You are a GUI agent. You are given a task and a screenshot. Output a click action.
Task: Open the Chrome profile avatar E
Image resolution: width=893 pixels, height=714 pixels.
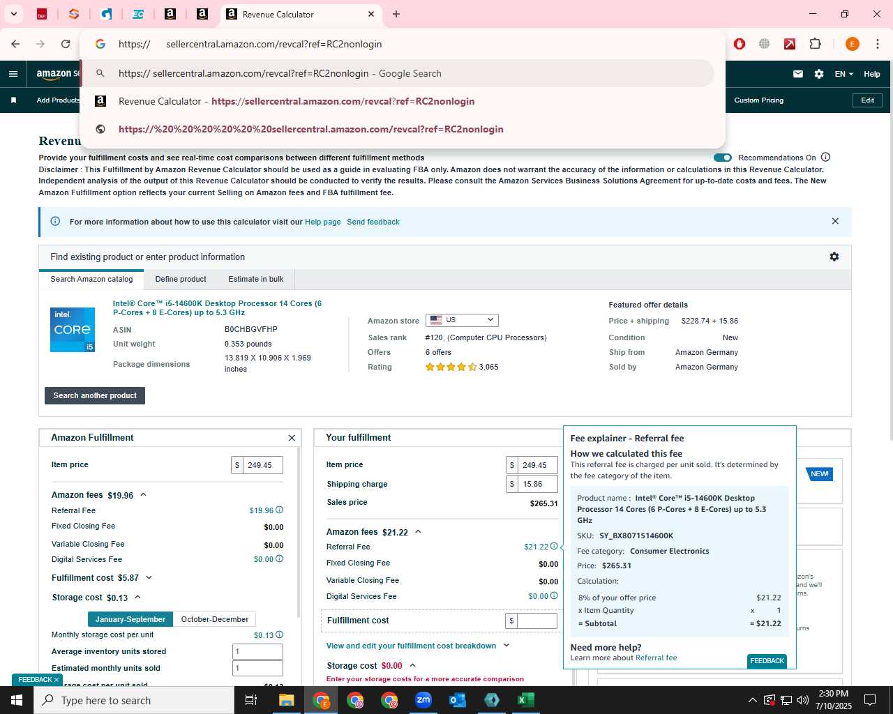pyautogui.click(x=852, y=44)
